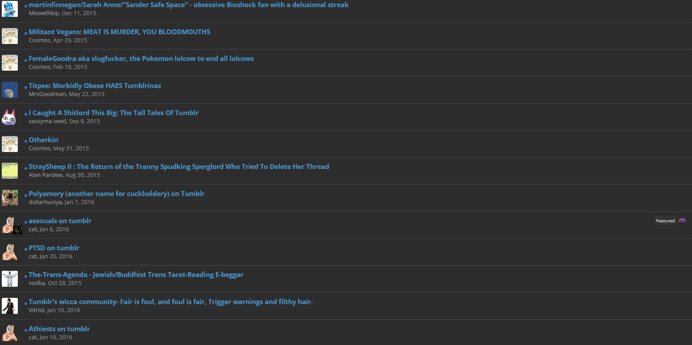Open Meowthkip's avatar on the martinfinnegan thread
This screenshot has height=345, width=692.
pyautogui.click(x=10, y=9)
